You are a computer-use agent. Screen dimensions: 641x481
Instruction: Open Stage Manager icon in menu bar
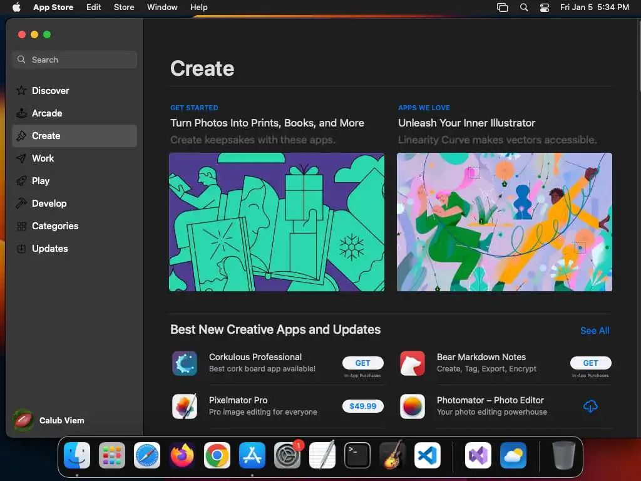[502, 8]
